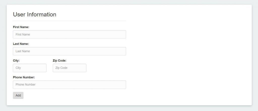Click the 'Last Name:' bold label

pos(21,44)
